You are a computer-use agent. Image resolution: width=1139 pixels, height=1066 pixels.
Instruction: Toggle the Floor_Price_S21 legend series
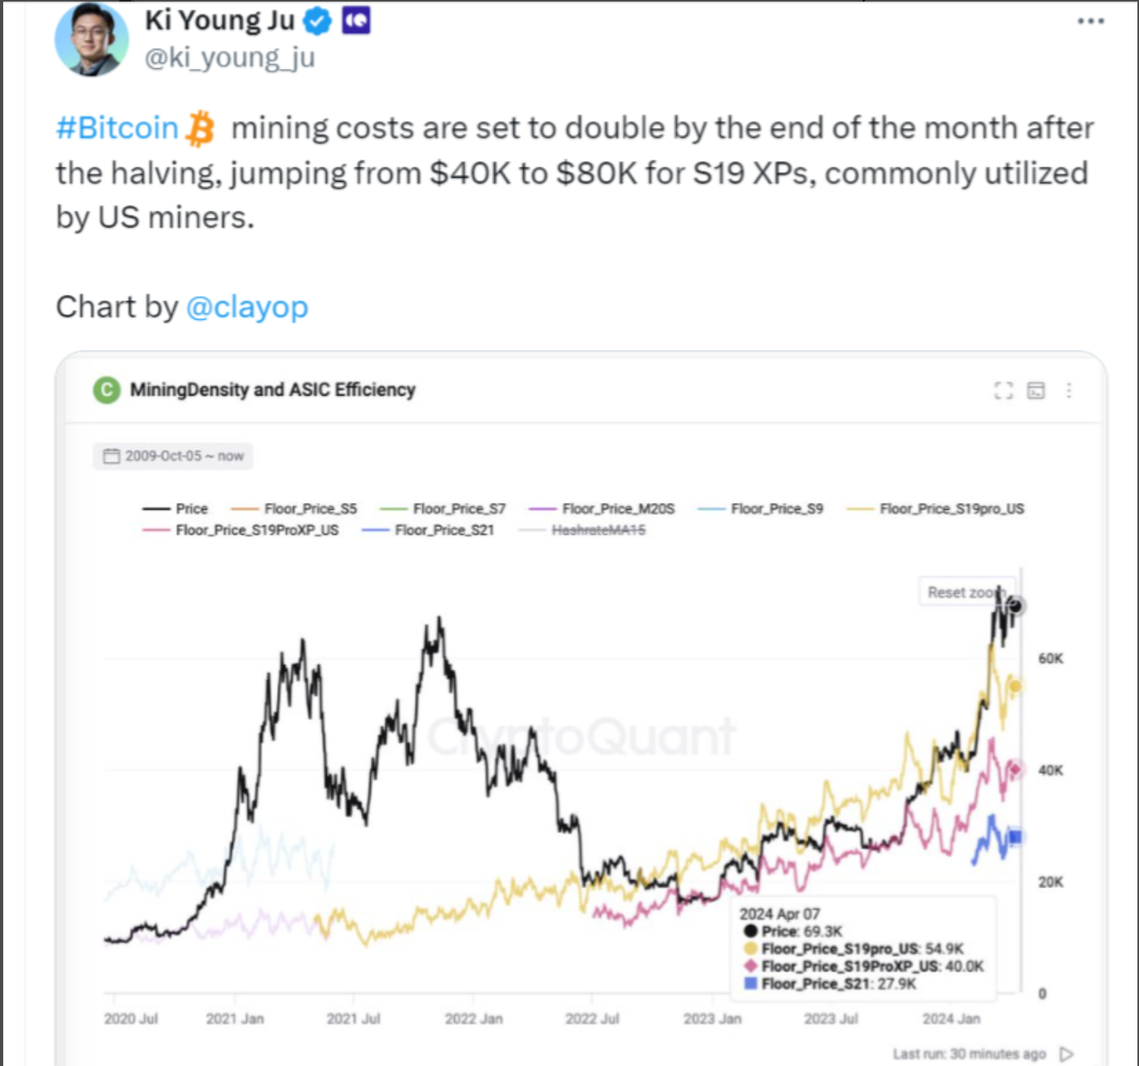(x=428, y=530)
